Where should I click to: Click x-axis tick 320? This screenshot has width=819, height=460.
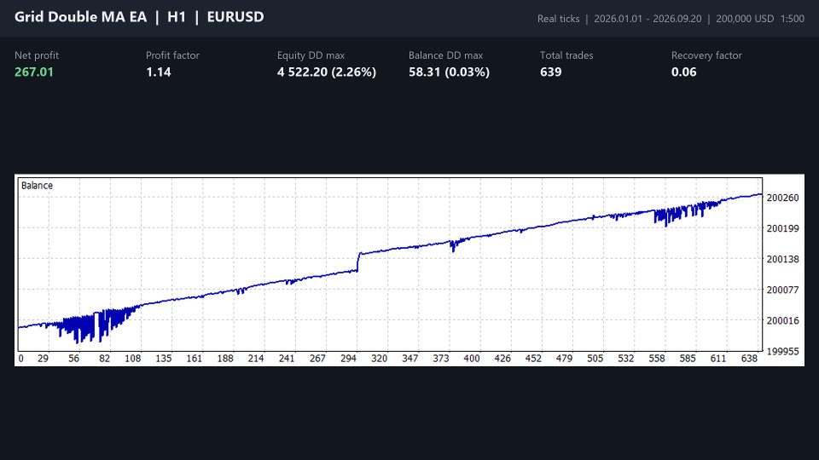click(379, 359)
